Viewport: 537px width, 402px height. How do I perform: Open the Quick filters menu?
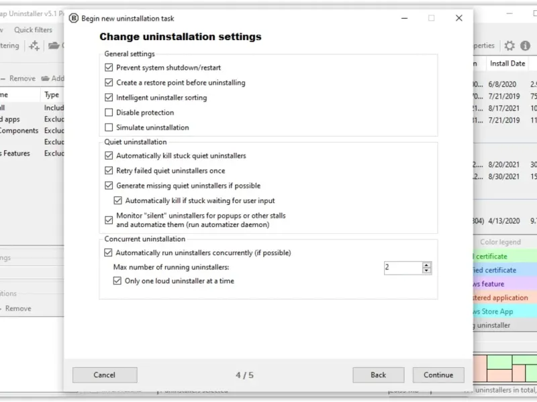pos(33,29)
